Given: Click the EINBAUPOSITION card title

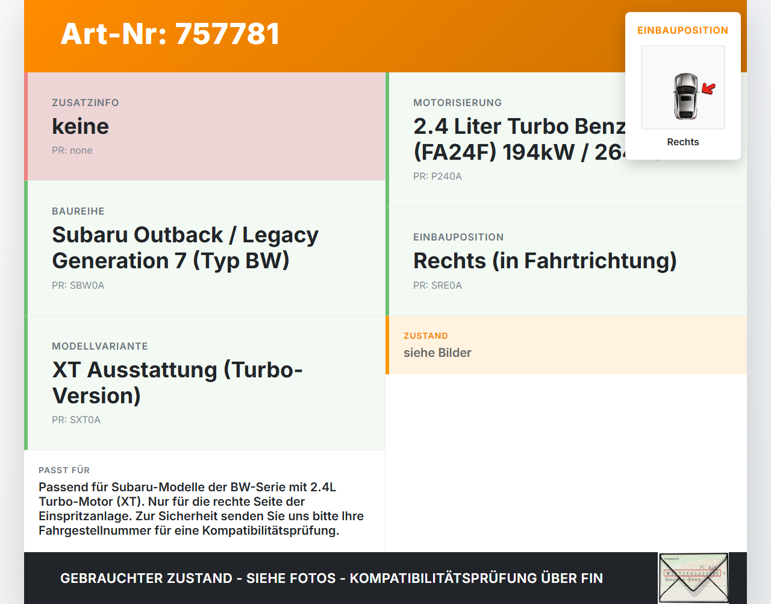Looking at the screenshot, I should 683,30.
